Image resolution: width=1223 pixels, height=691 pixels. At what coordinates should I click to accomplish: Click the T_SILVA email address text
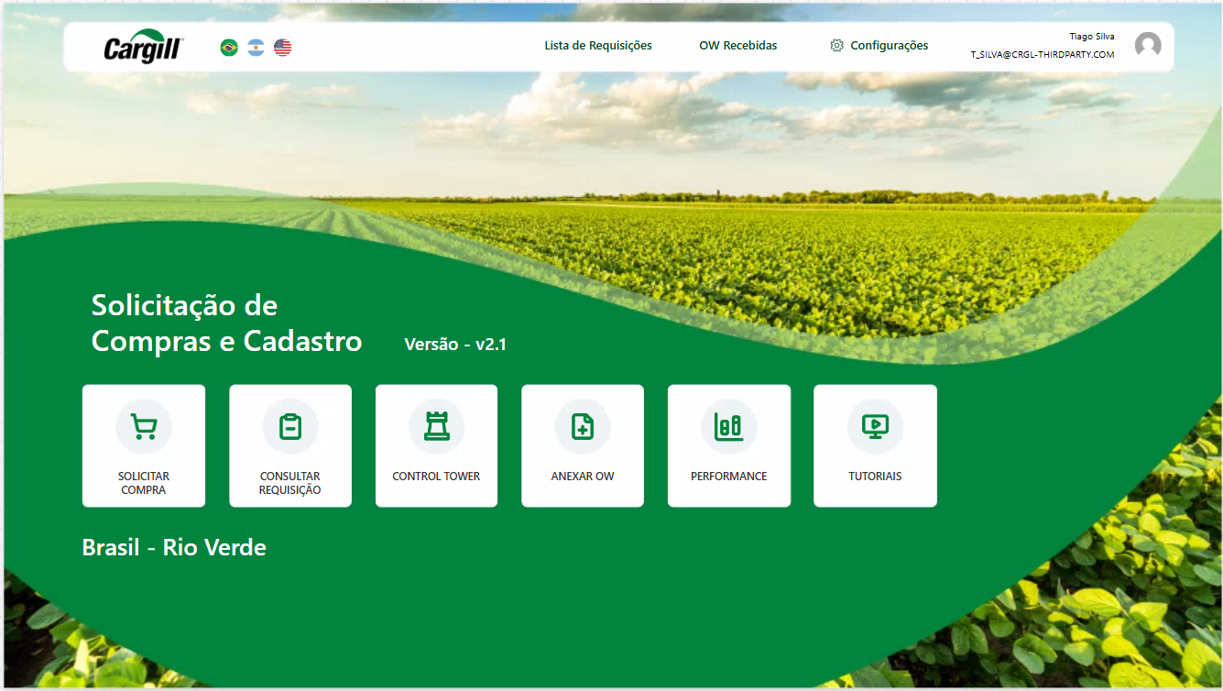click(1043, 55)
